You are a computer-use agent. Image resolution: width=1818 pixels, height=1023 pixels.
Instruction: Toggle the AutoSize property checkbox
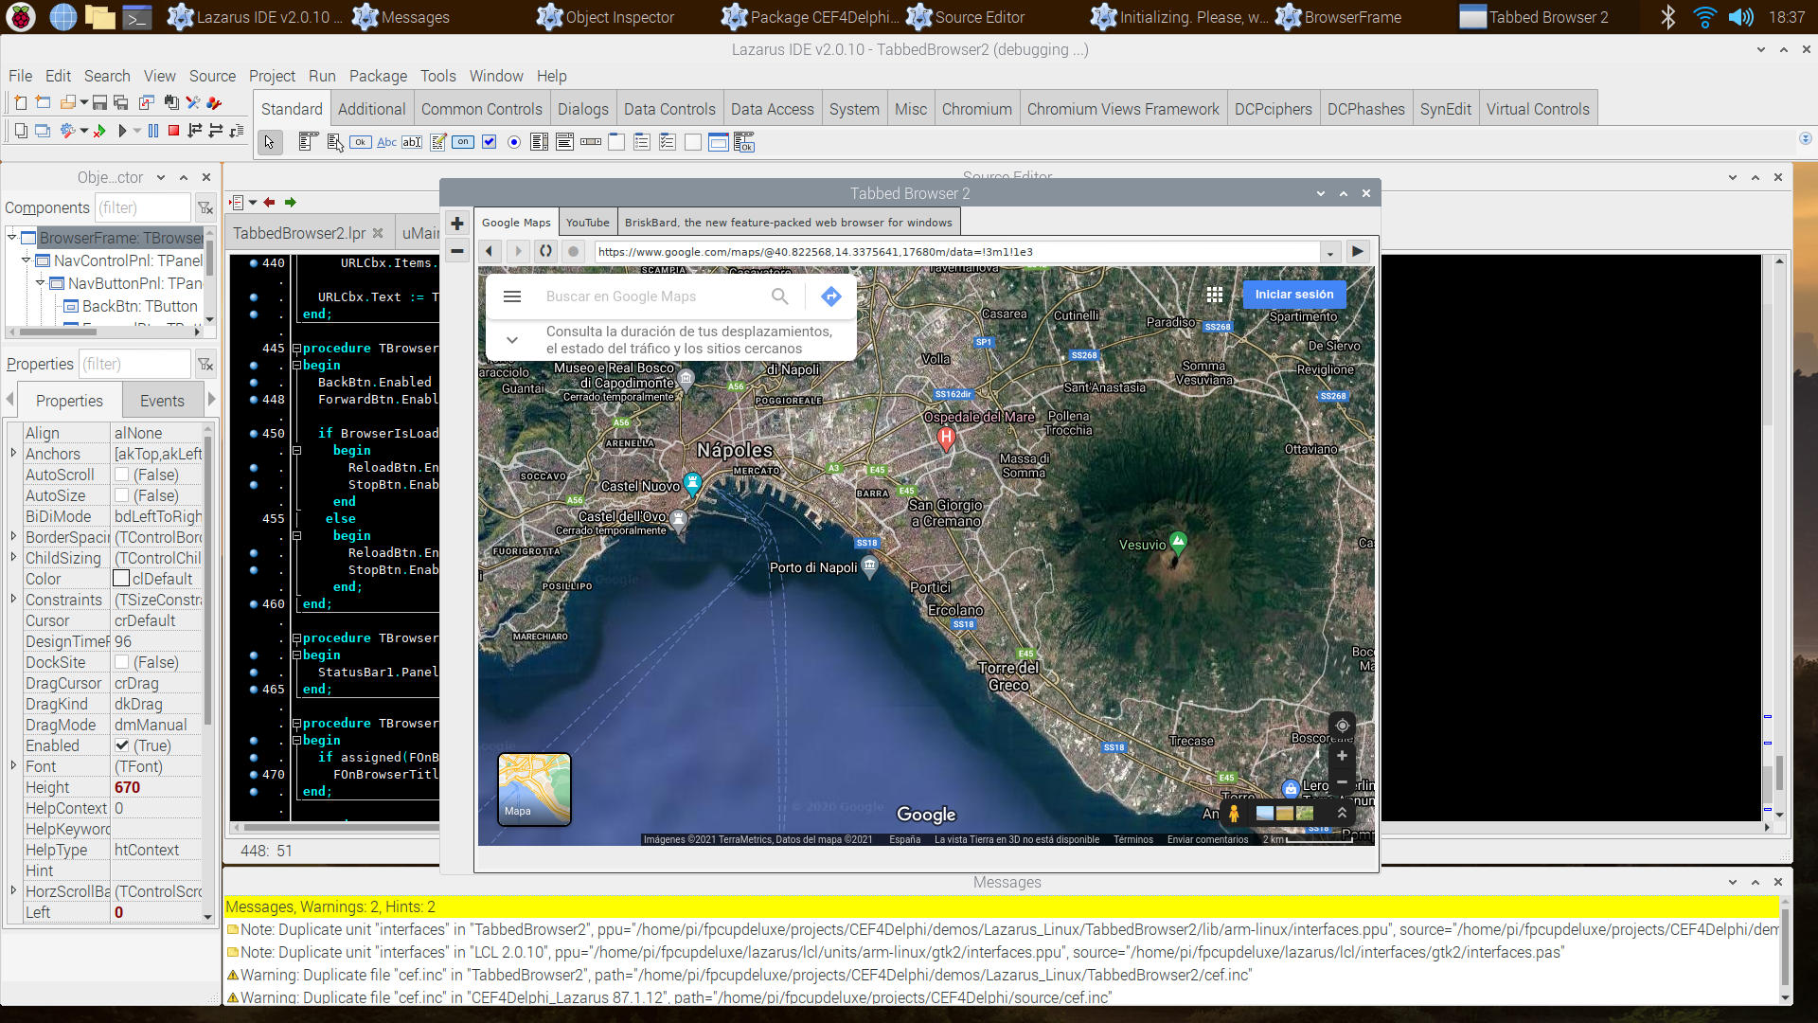pyautogui.click(x=122, y=495)
